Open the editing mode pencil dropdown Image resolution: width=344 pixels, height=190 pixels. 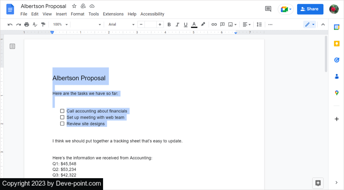pyautogui.click(x=309, y=24)
